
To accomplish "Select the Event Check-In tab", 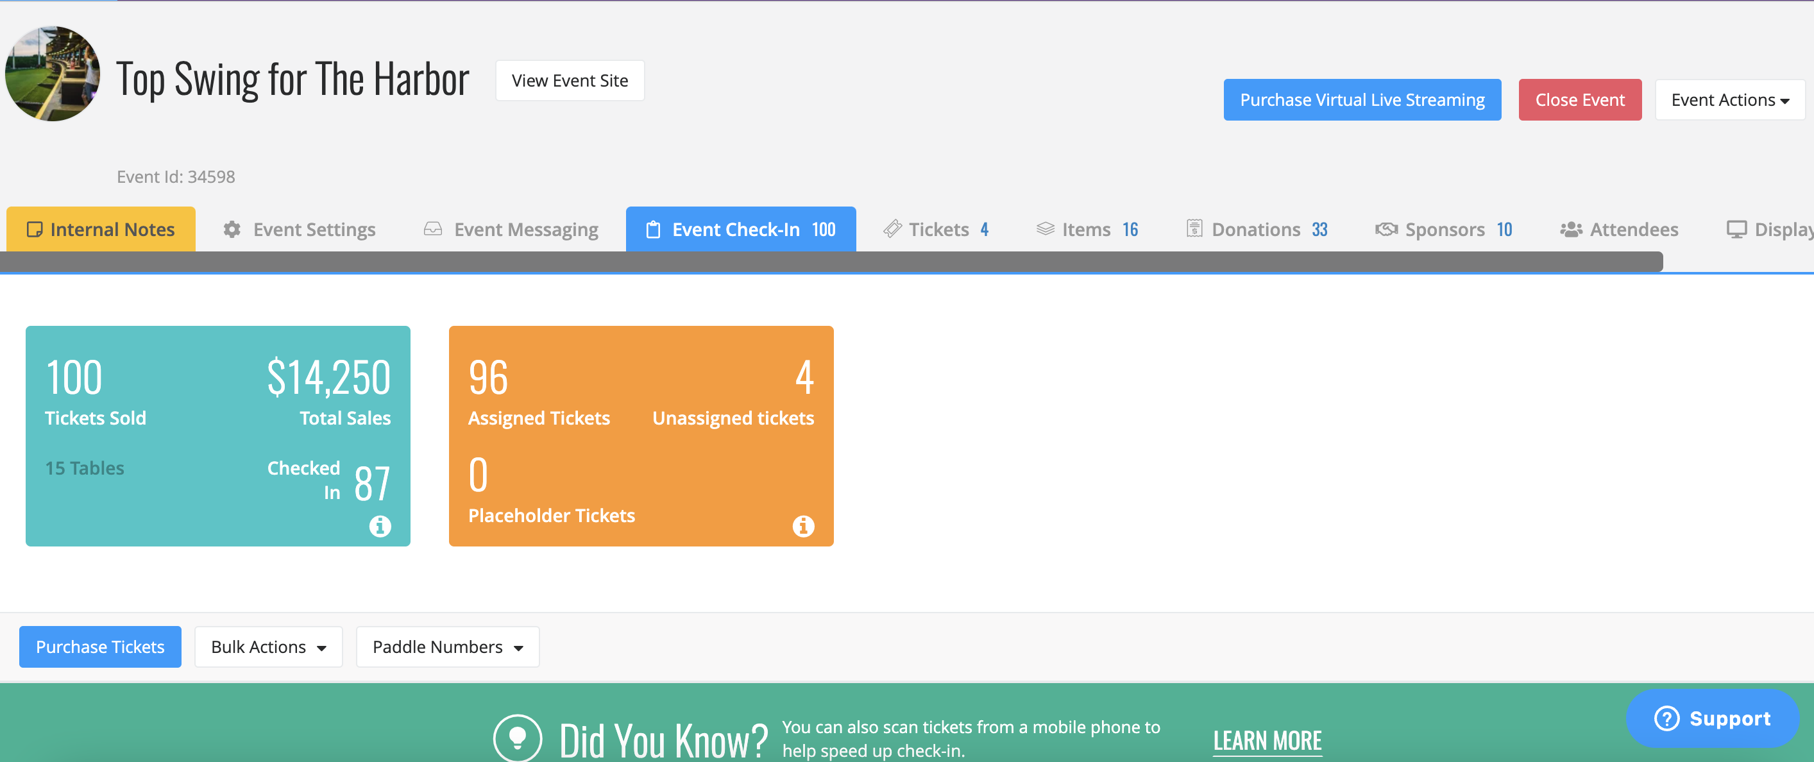I will coord(741,229).
